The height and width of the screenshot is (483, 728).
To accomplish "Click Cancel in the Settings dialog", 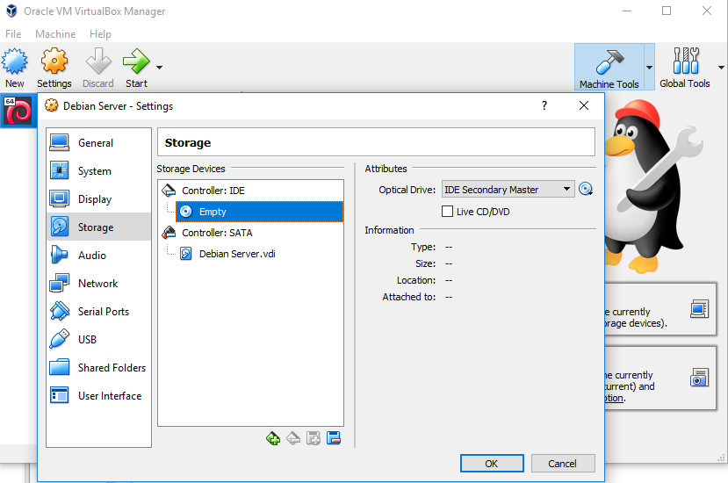I will pos(563,463).
